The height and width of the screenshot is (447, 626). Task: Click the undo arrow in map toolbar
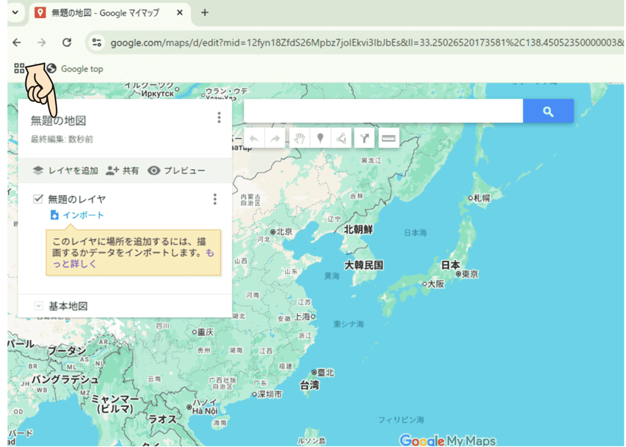(254, 139)
